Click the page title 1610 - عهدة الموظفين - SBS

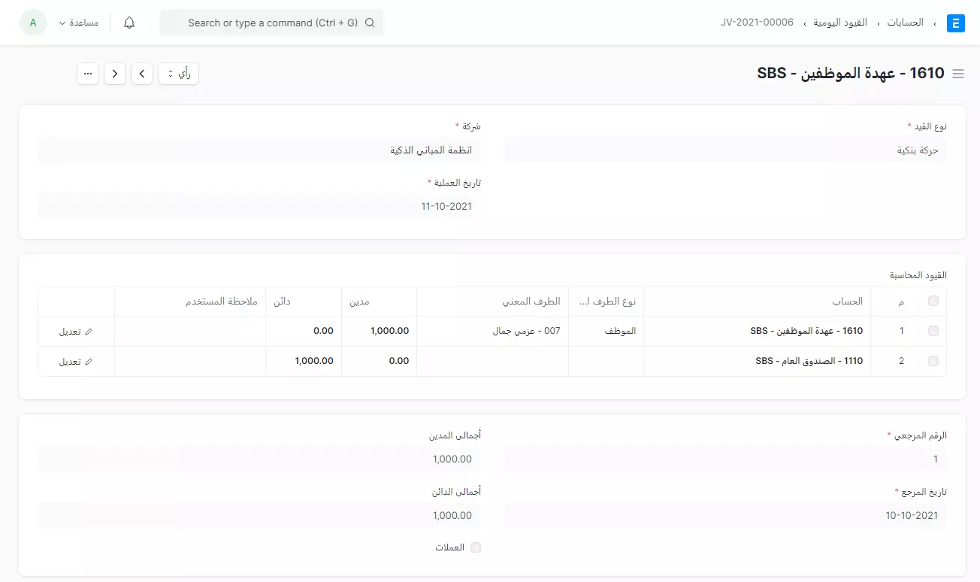click(851, 73)
